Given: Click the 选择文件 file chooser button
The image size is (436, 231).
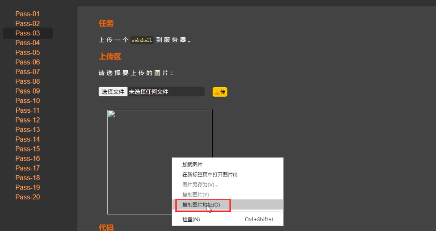Looking at the screenshot, I should point(113,92).
